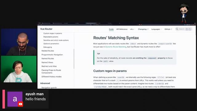Open Redirect and Alias sidebar link
The image size is (197, 111).
(49, 66)
